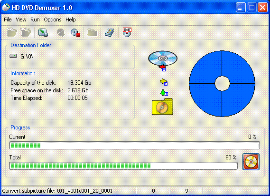Click the Time Elapsed label

[27, 98]
